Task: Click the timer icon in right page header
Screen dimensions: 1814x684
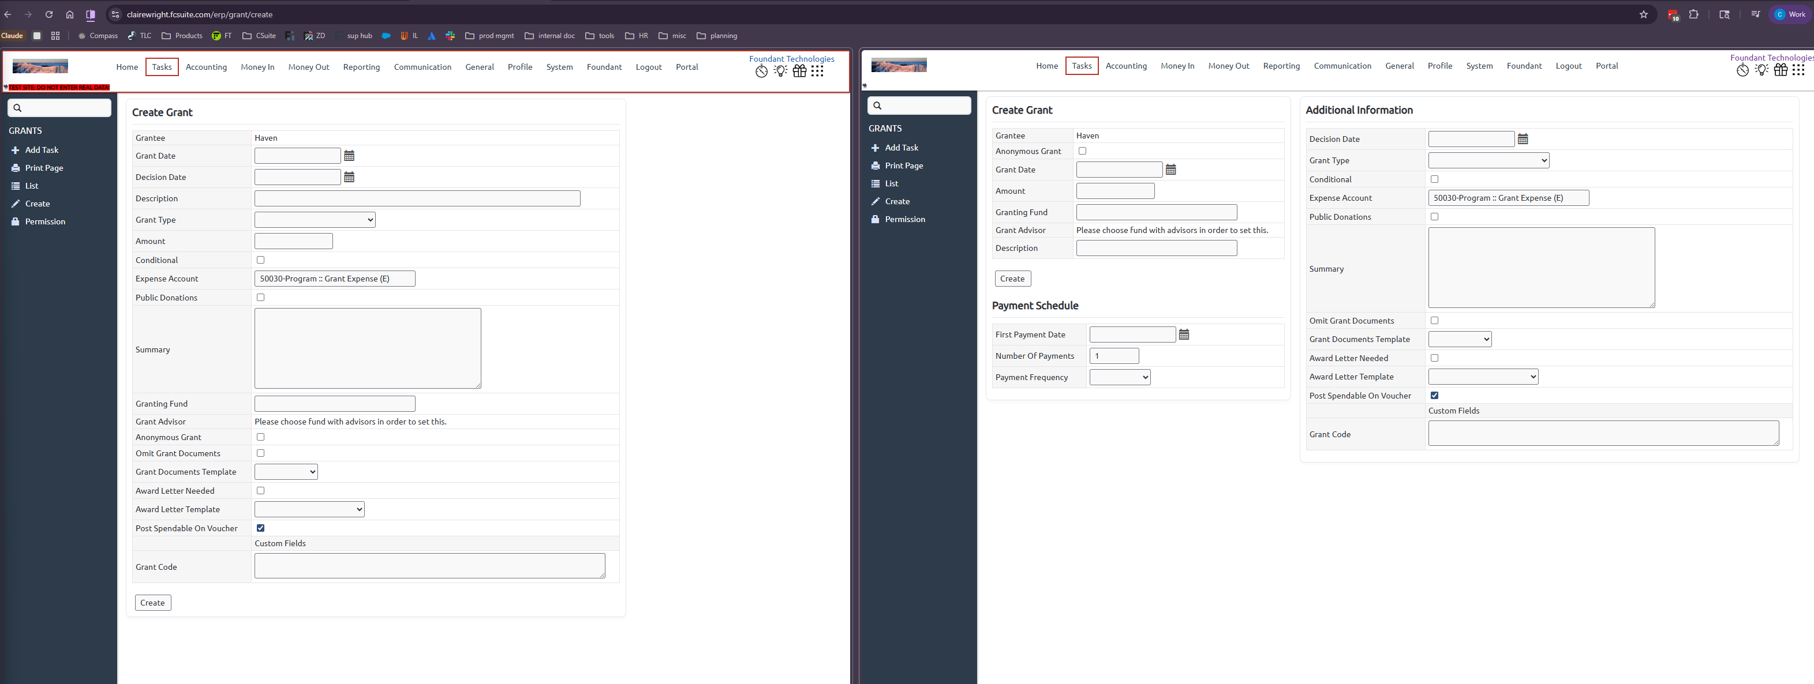Action: (1742, 70)
